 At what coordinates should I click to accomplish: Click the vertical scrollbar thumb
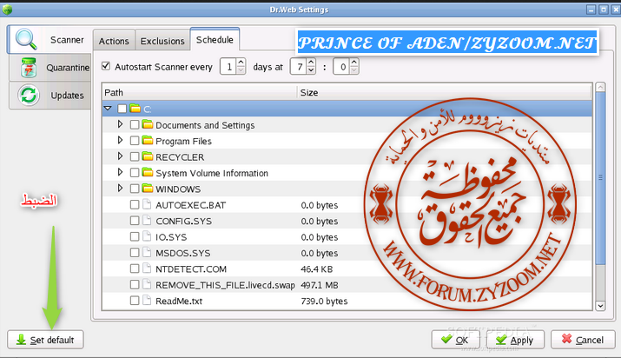(x=600, y=178)
